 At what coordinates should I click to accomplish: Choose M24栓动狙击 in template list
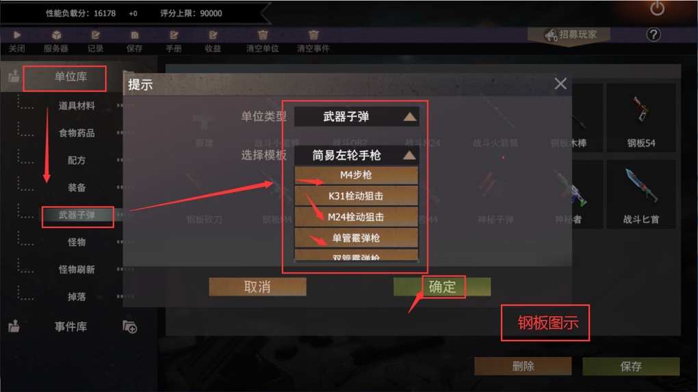coord(356,217)
